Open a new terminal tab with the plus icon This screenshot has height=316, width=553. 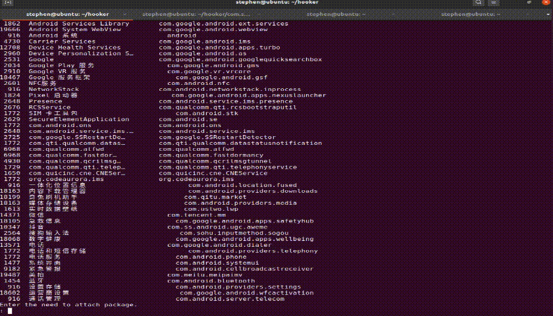tap(8, 3)
